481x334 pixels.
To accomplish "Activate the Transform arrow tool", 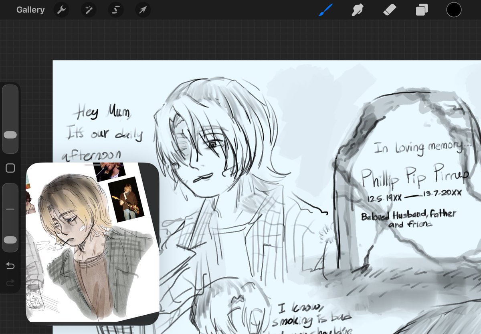I will point(143,10).
